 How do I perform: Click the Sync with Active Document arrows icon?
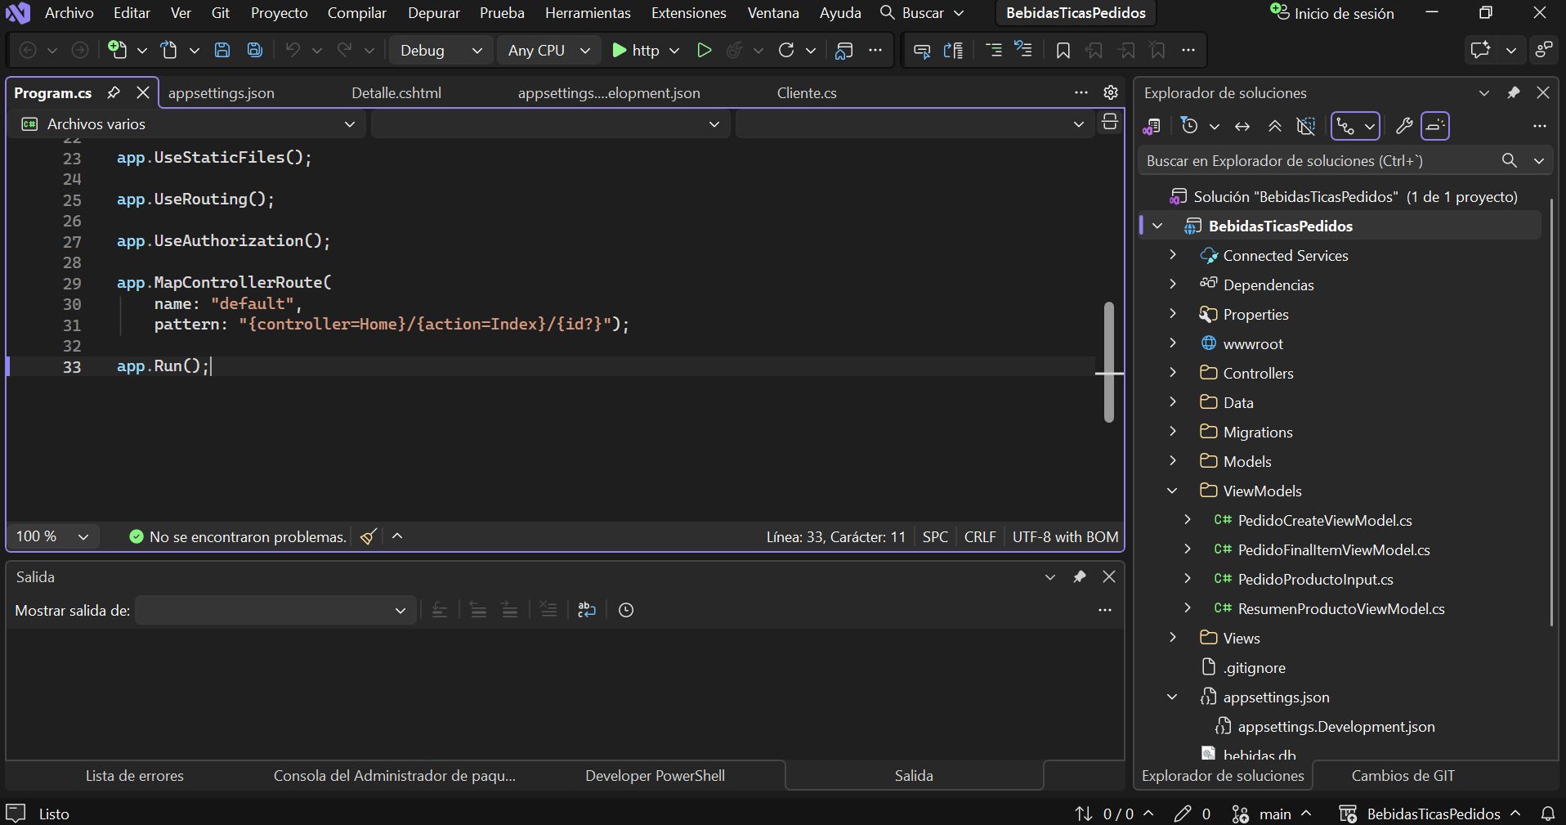[x=1242, y=126]
